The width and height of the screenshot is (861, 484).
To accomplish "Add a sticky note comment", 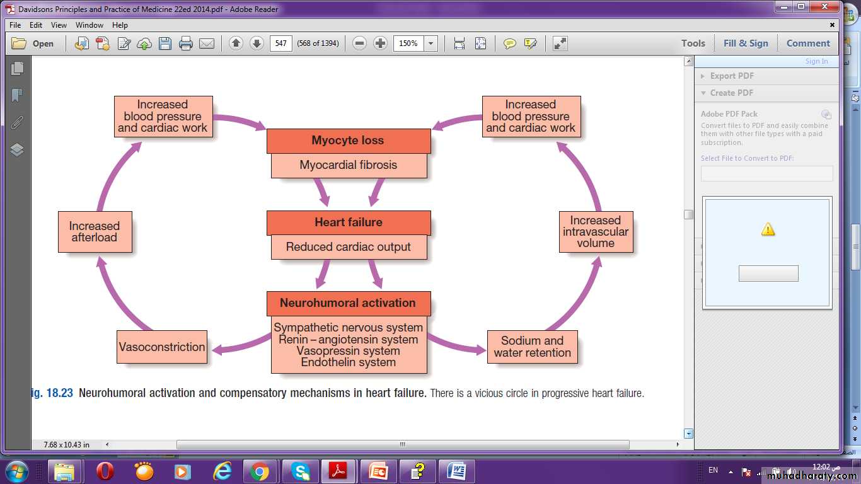I will point(509,43).
